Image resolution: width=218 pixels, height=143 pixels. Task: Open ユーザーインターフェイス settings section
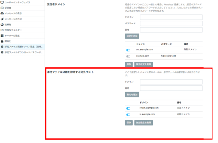tap(22, 2)
